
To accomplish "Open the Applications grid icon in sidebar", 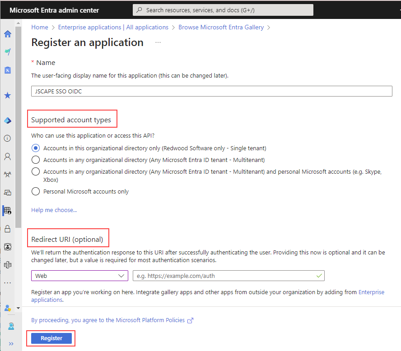I will [x=8, y=211].
